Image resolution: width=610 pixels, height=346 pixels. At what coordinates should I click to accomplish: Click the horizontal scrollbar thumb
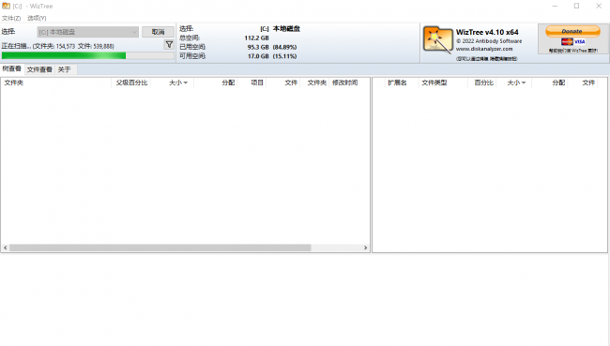(160, 248)
